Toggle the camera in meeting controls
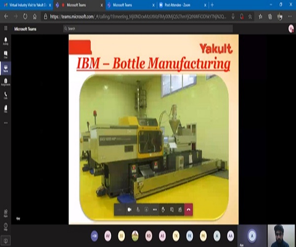This screenshot has width=296, height=247. pos(129,209)
